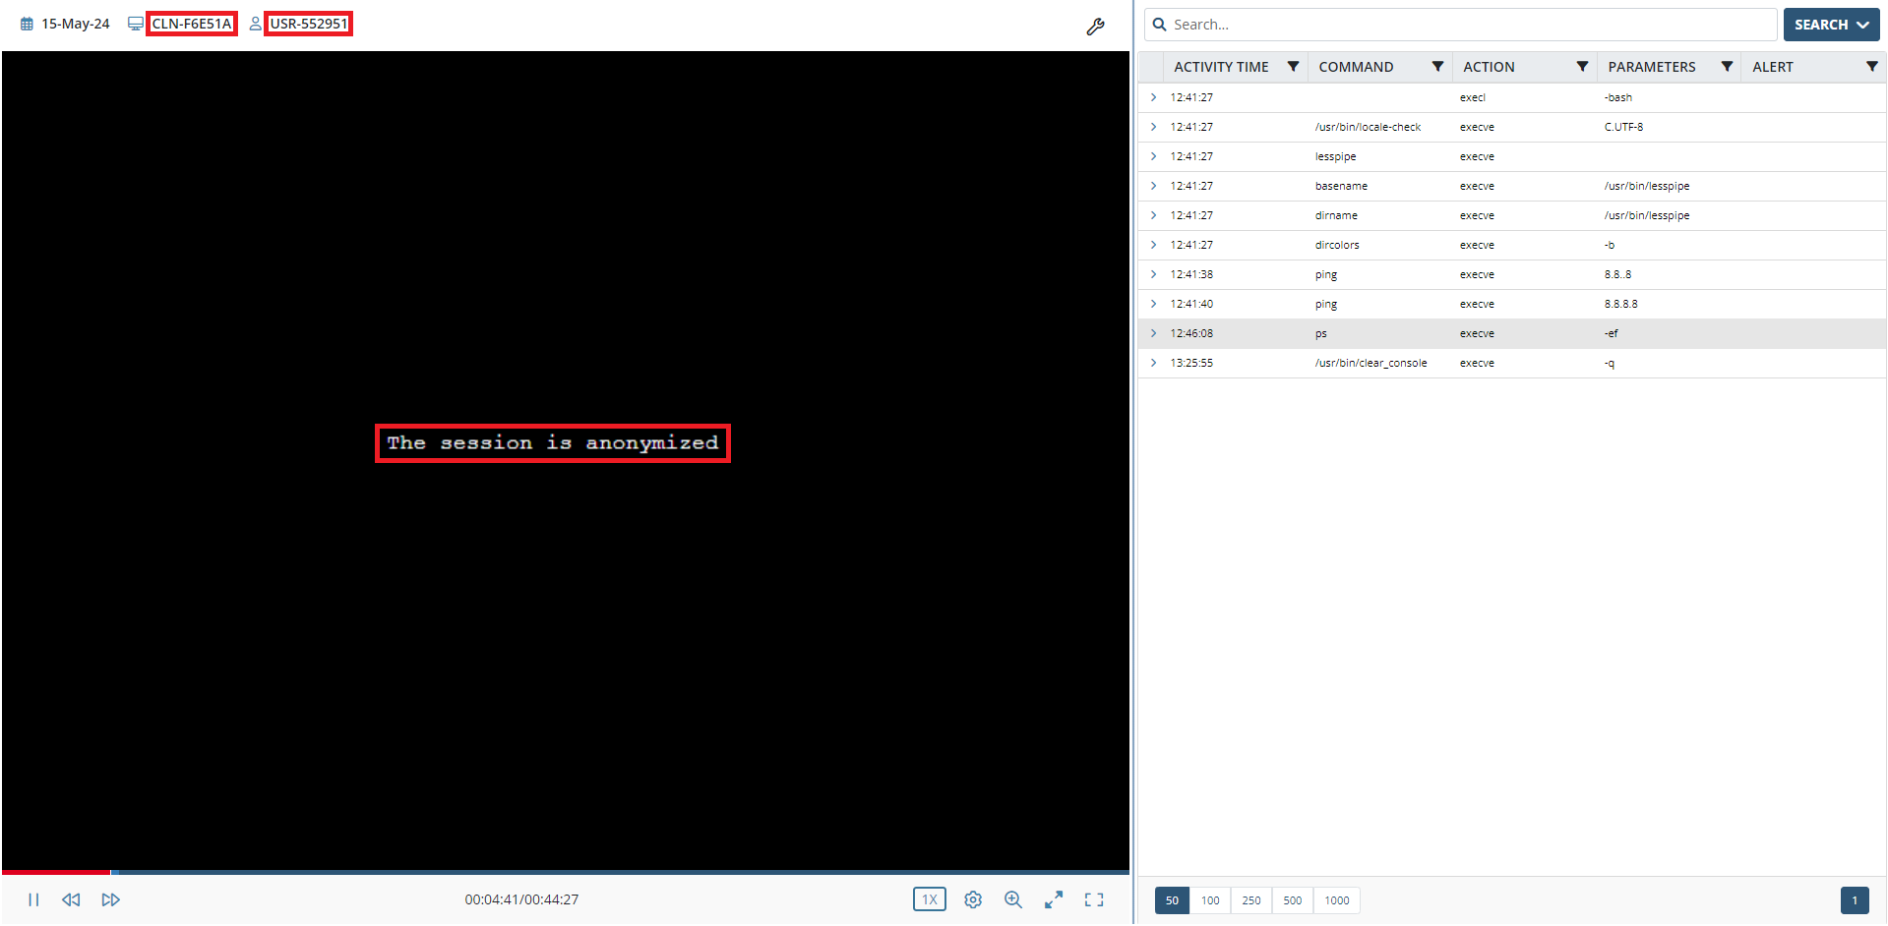
Task: Sort by the PARAMETERS column header
Action: (1651, 67)
